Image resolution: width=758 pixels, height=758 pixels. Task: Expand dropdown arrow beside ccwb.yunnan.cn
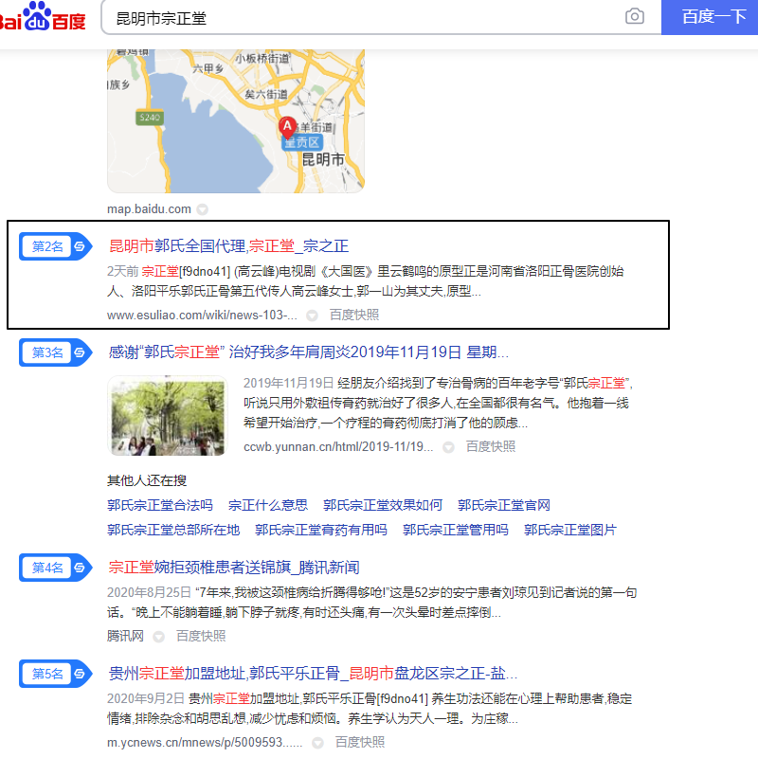pos(448,447)
